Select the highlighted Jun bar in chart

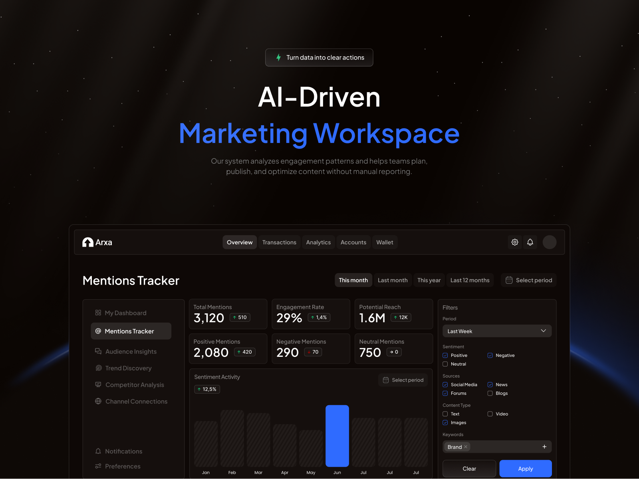tap(337, 436)
